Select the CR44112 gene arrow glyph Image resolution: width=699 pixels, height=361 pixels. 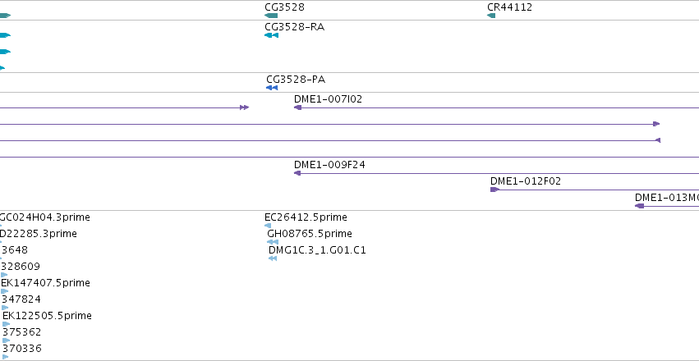(x=491, y=16)
